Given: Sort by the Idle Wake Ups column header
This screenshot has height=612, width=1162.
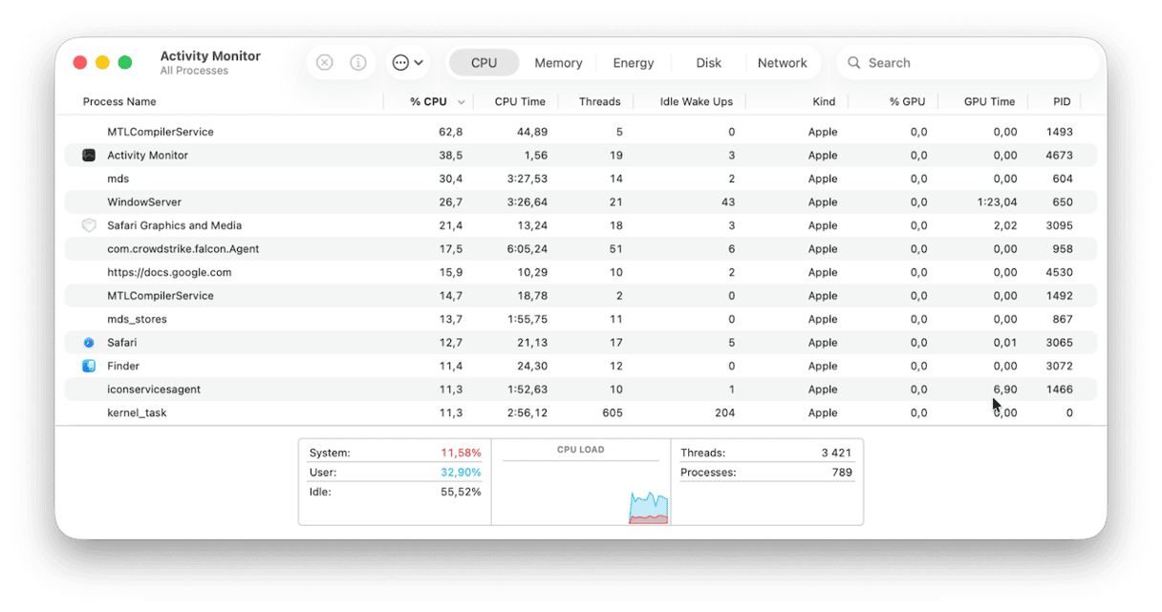Looking at the screenshot, I should point(697,102).
